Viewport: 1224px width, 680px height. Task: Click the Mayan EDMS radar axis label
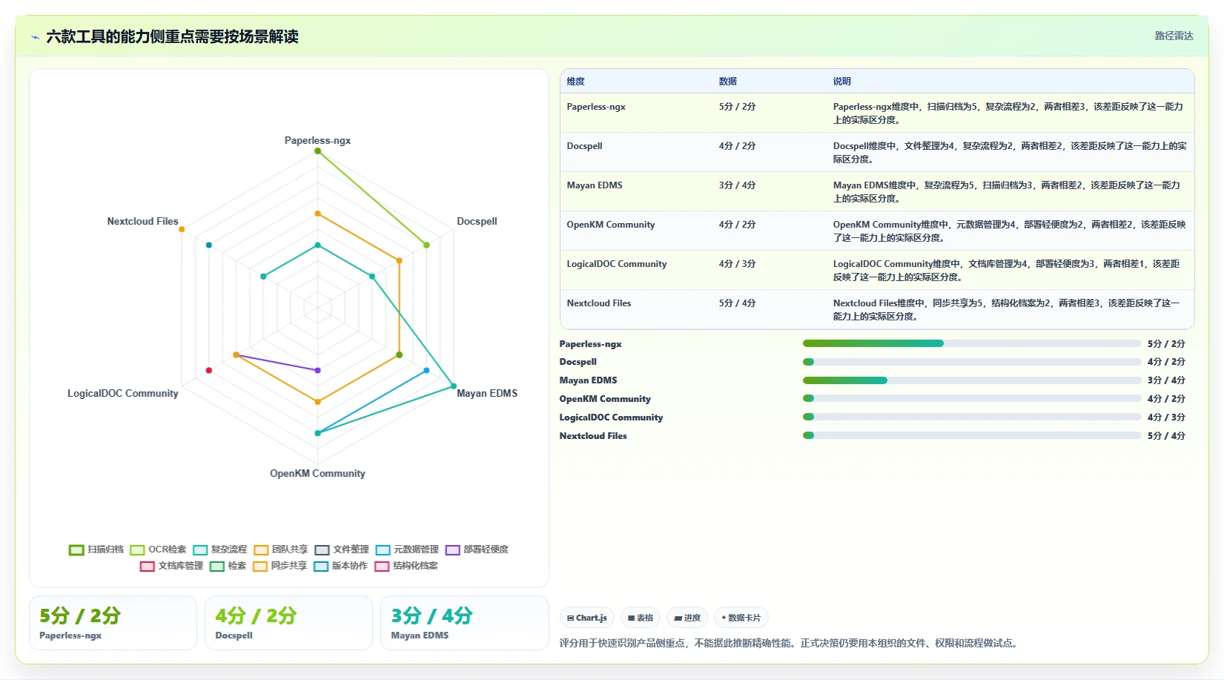[x=487, y=394]
